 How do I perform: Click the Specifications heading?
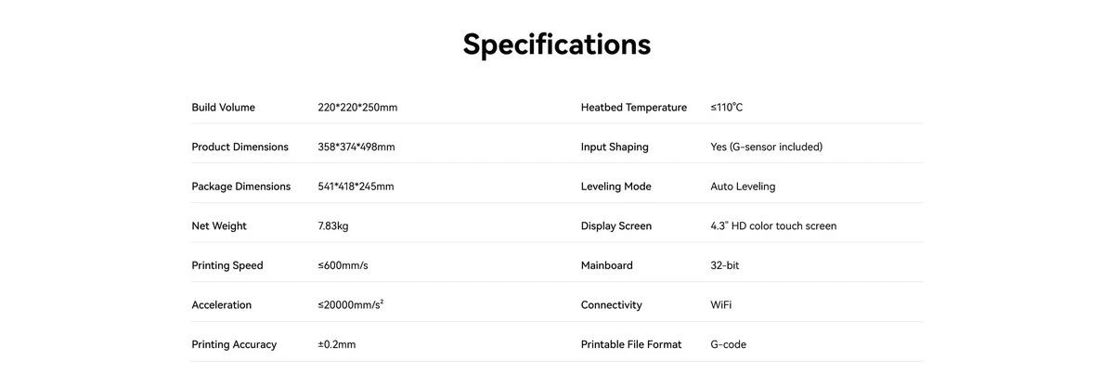pos(556,45)
